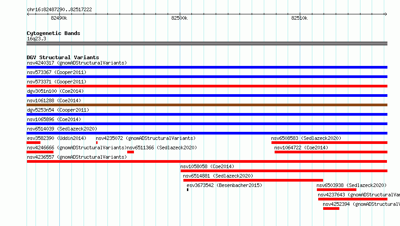Click the chr16:82487290..82517222 coordinate text

(59, 9)
